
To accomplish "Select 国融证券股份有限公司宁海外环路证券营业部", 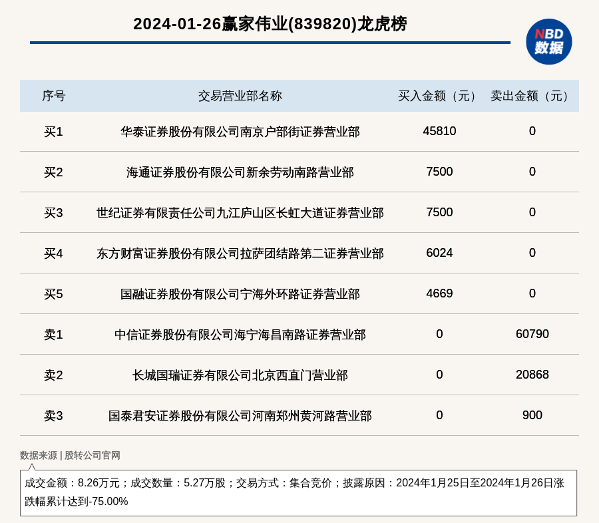I will tap(240, 294).
